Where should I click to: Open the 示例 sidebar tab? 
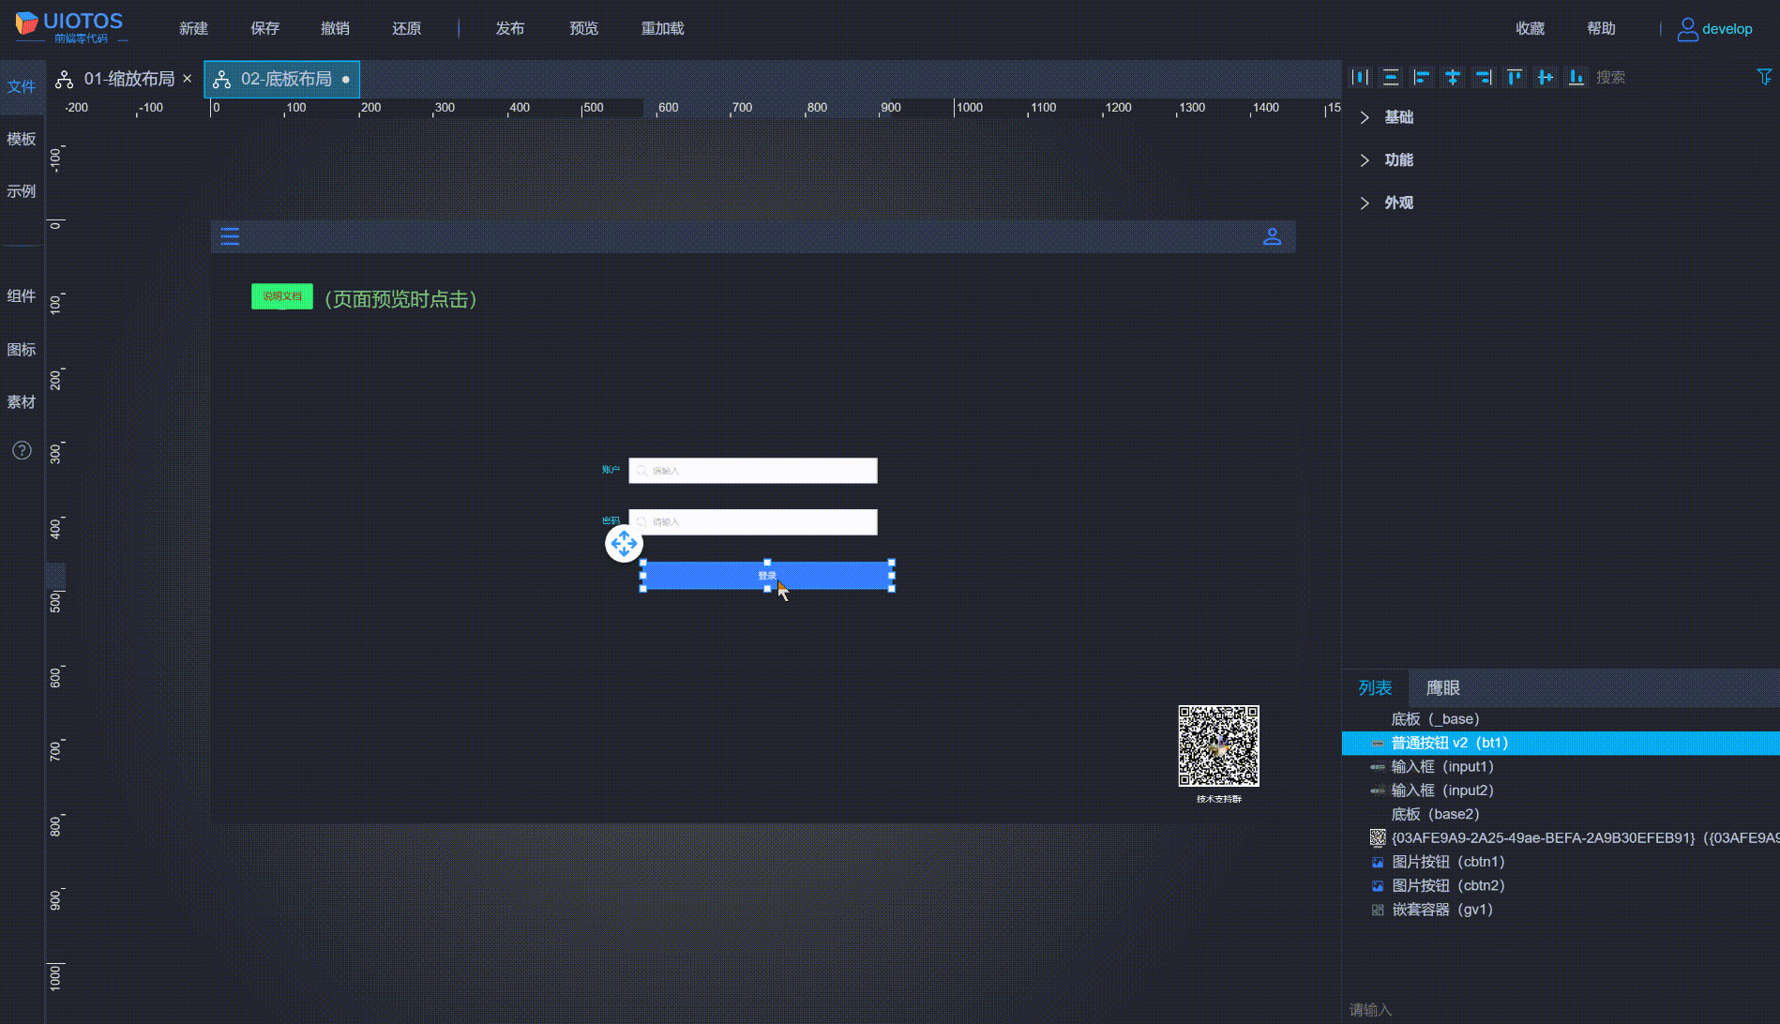click(x=22, y=191)
